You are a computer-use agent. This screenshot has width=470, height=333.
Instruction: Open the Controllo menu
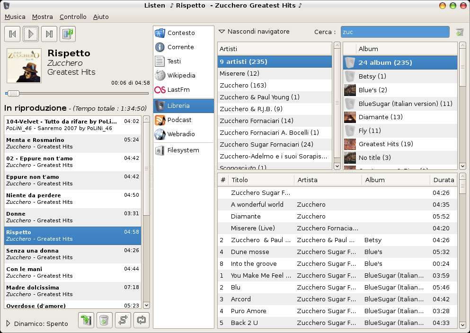point(73,17)
